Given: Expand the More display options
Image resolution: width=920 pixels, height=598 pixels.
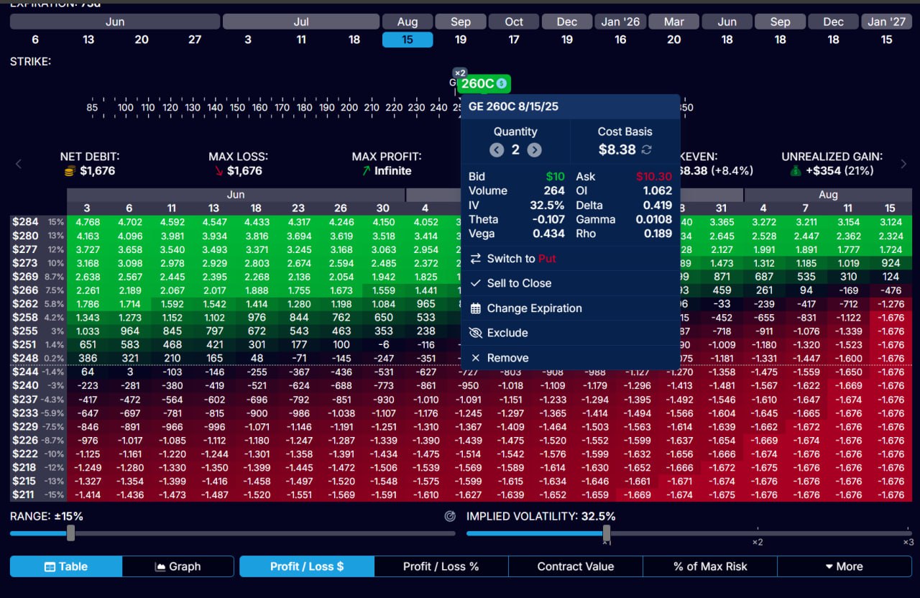Looking at the screenshot, I should (844, 566).
